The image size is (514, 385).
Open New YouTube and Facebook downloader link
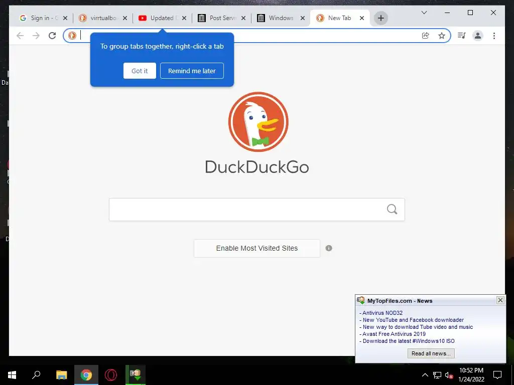[x=413, y=320]
